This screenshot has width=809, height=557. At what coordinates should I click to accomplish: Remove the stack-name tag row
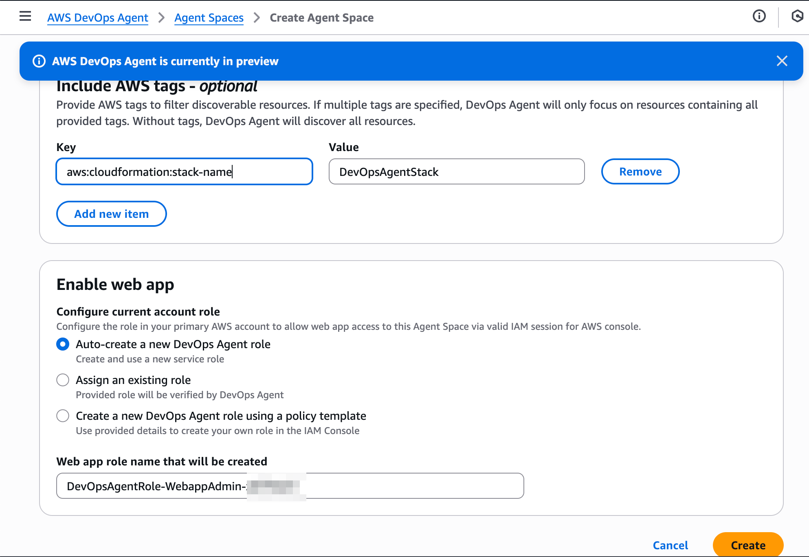(640, 172)
